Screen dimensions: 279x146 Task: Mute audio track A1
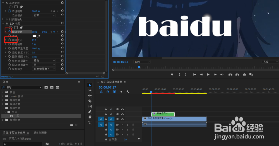pyautogui.click(x=122, y=125)
